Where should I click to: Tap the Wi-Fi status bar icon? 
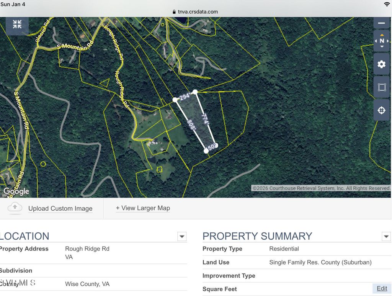click(387, 4)
